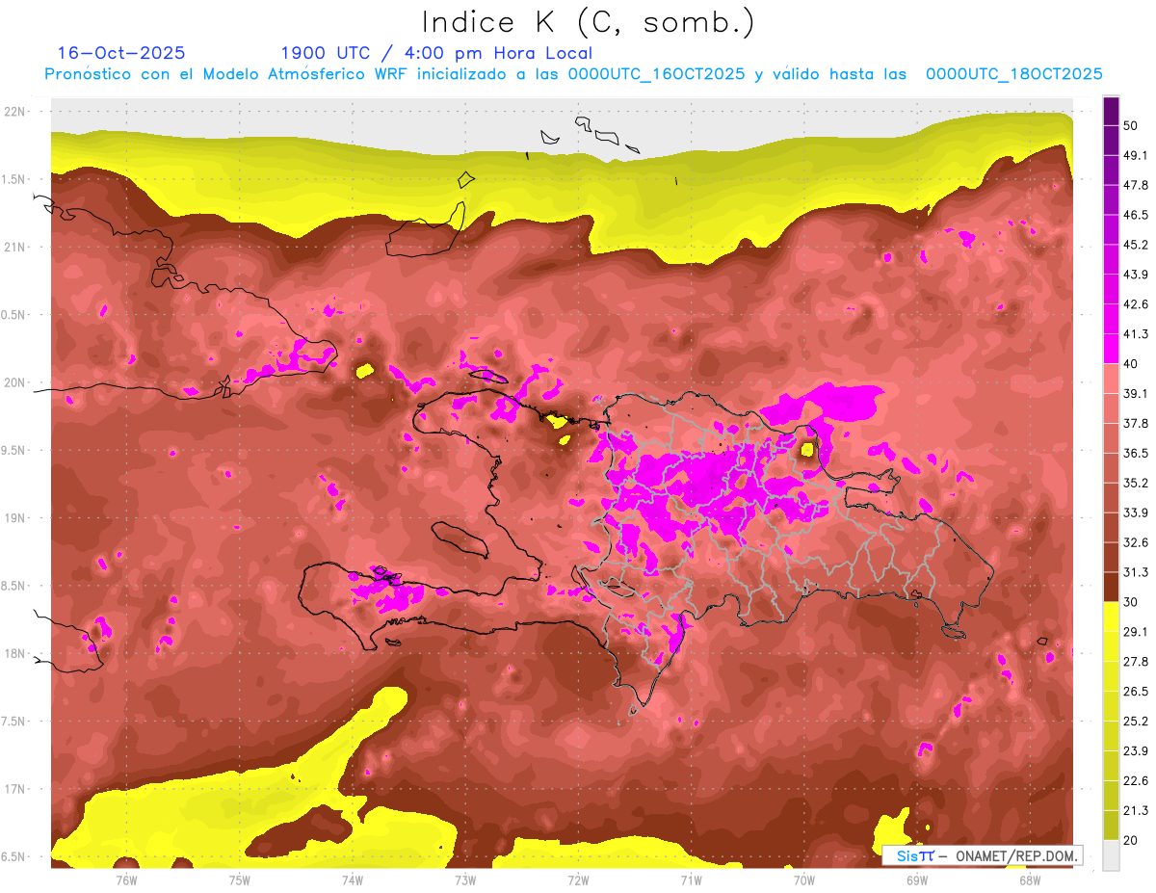Click the colorbar label '45.2'
This screenshot has width=1156, height=893.
1136,245
